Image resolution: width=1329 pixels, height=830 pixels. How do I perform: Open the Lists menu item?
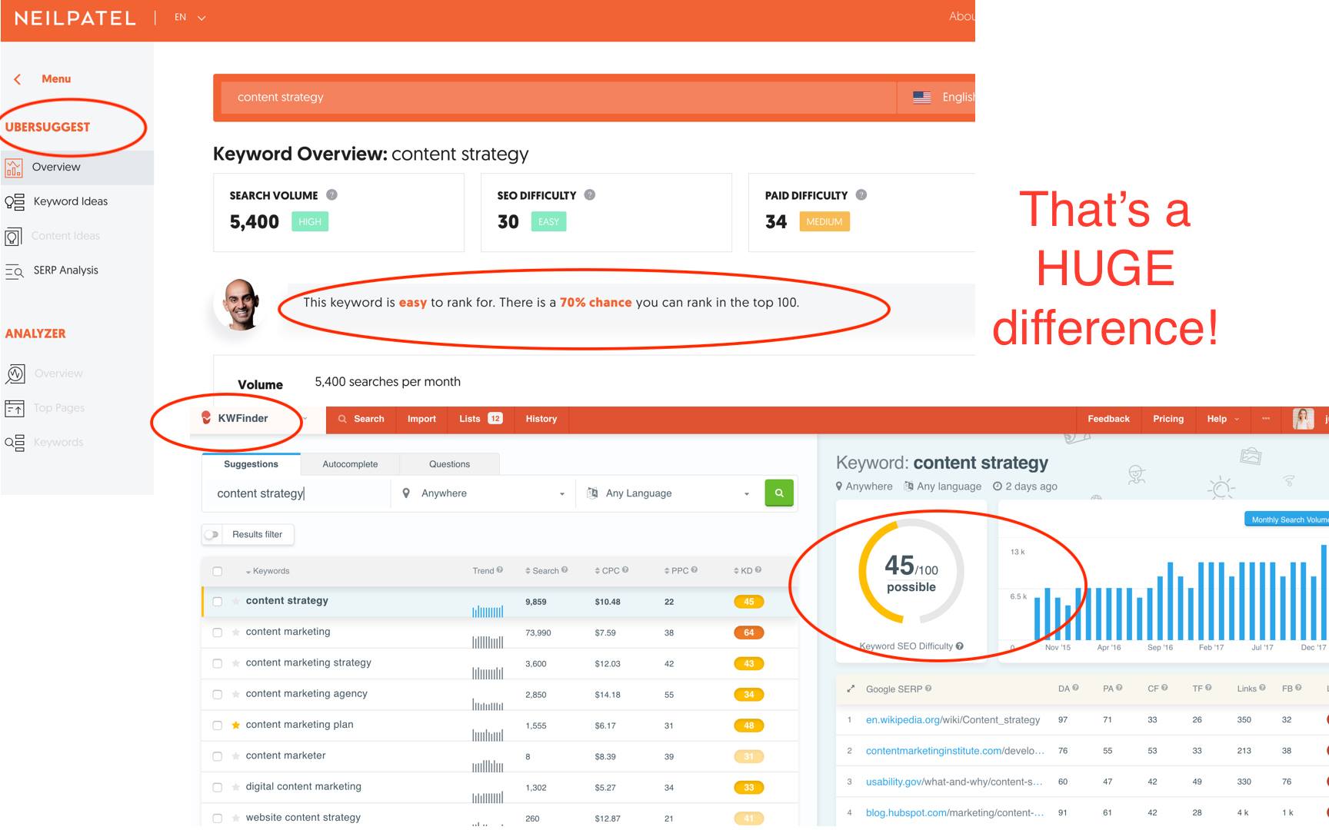481,419
